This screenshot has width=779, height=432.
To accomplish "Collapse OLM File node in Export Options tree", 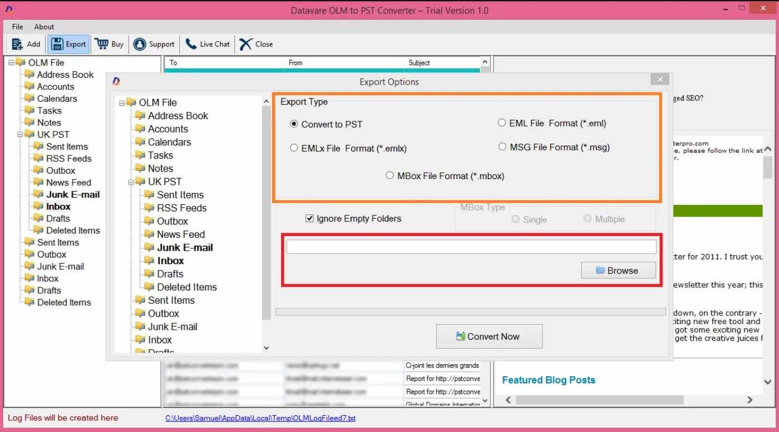I will point(122,103).
